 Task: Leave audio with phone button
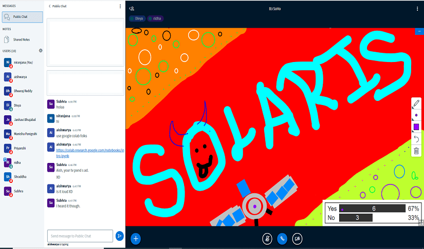coord(282,239)
